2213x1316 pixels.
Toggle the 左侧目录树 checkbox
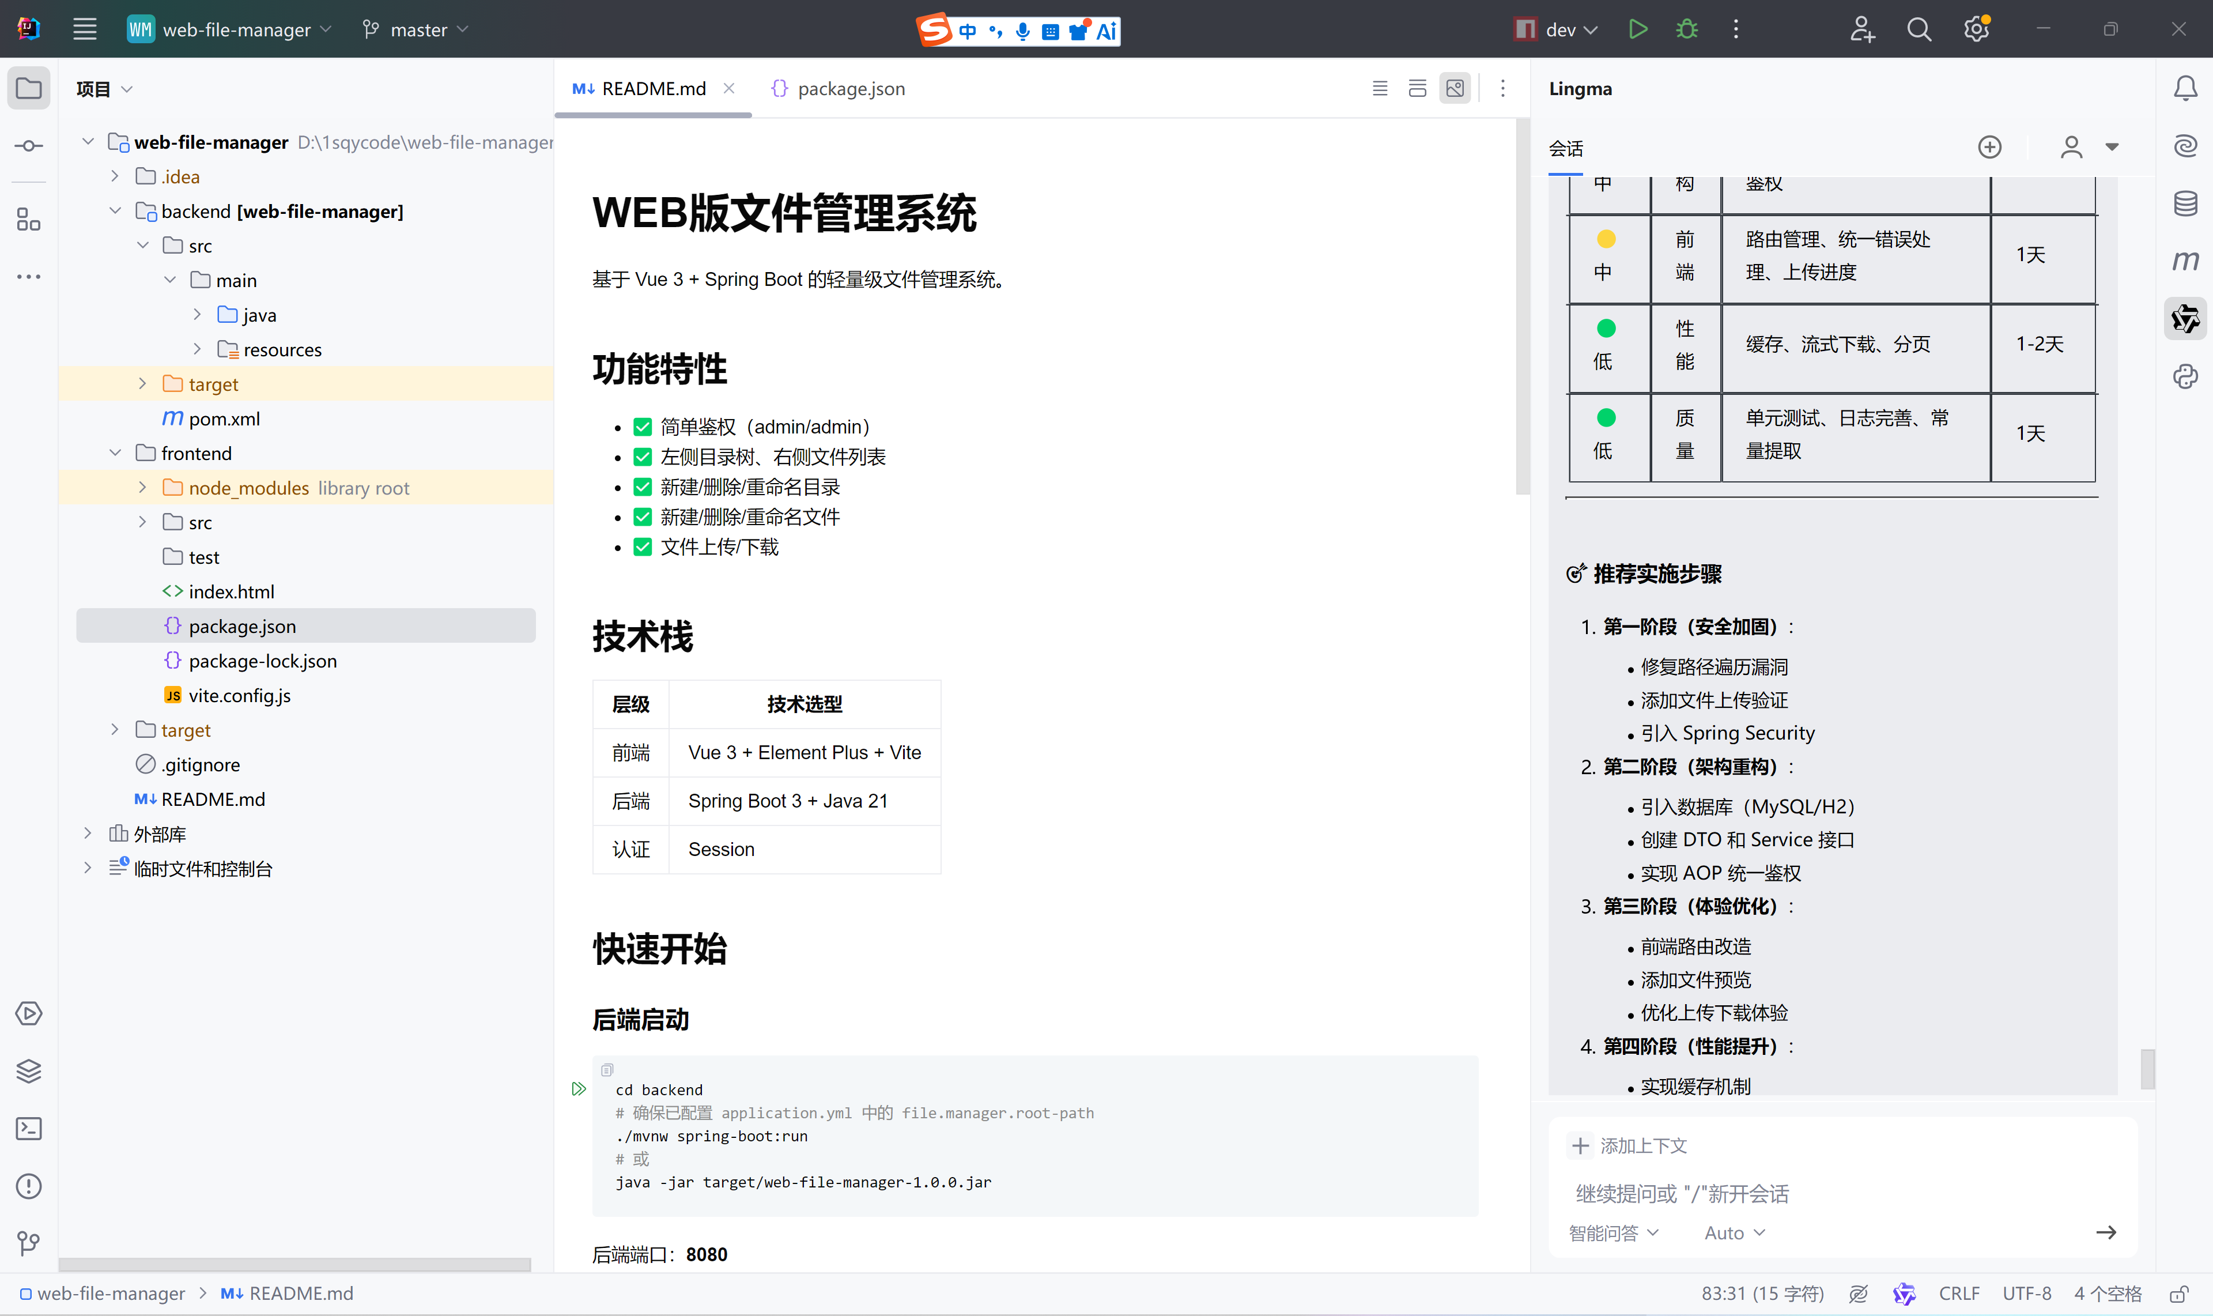tap(643, 457)
